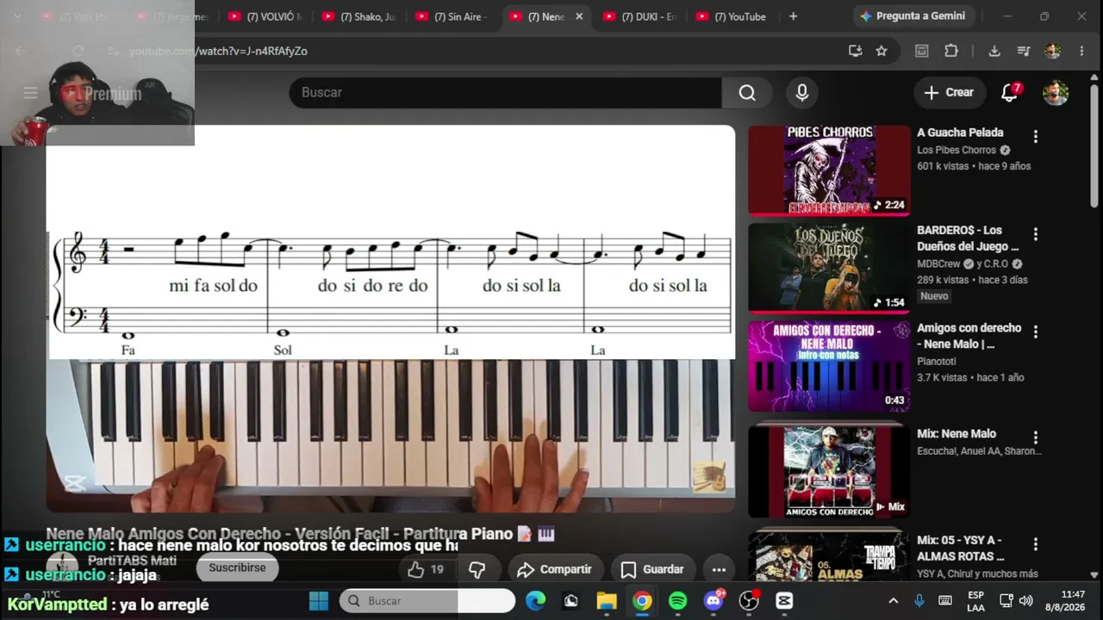Image resolution: width=1103 pixels, height=620 pixels.
Task: Click the Windows taskbar Buscar box
Action: [x=427, y=600]
